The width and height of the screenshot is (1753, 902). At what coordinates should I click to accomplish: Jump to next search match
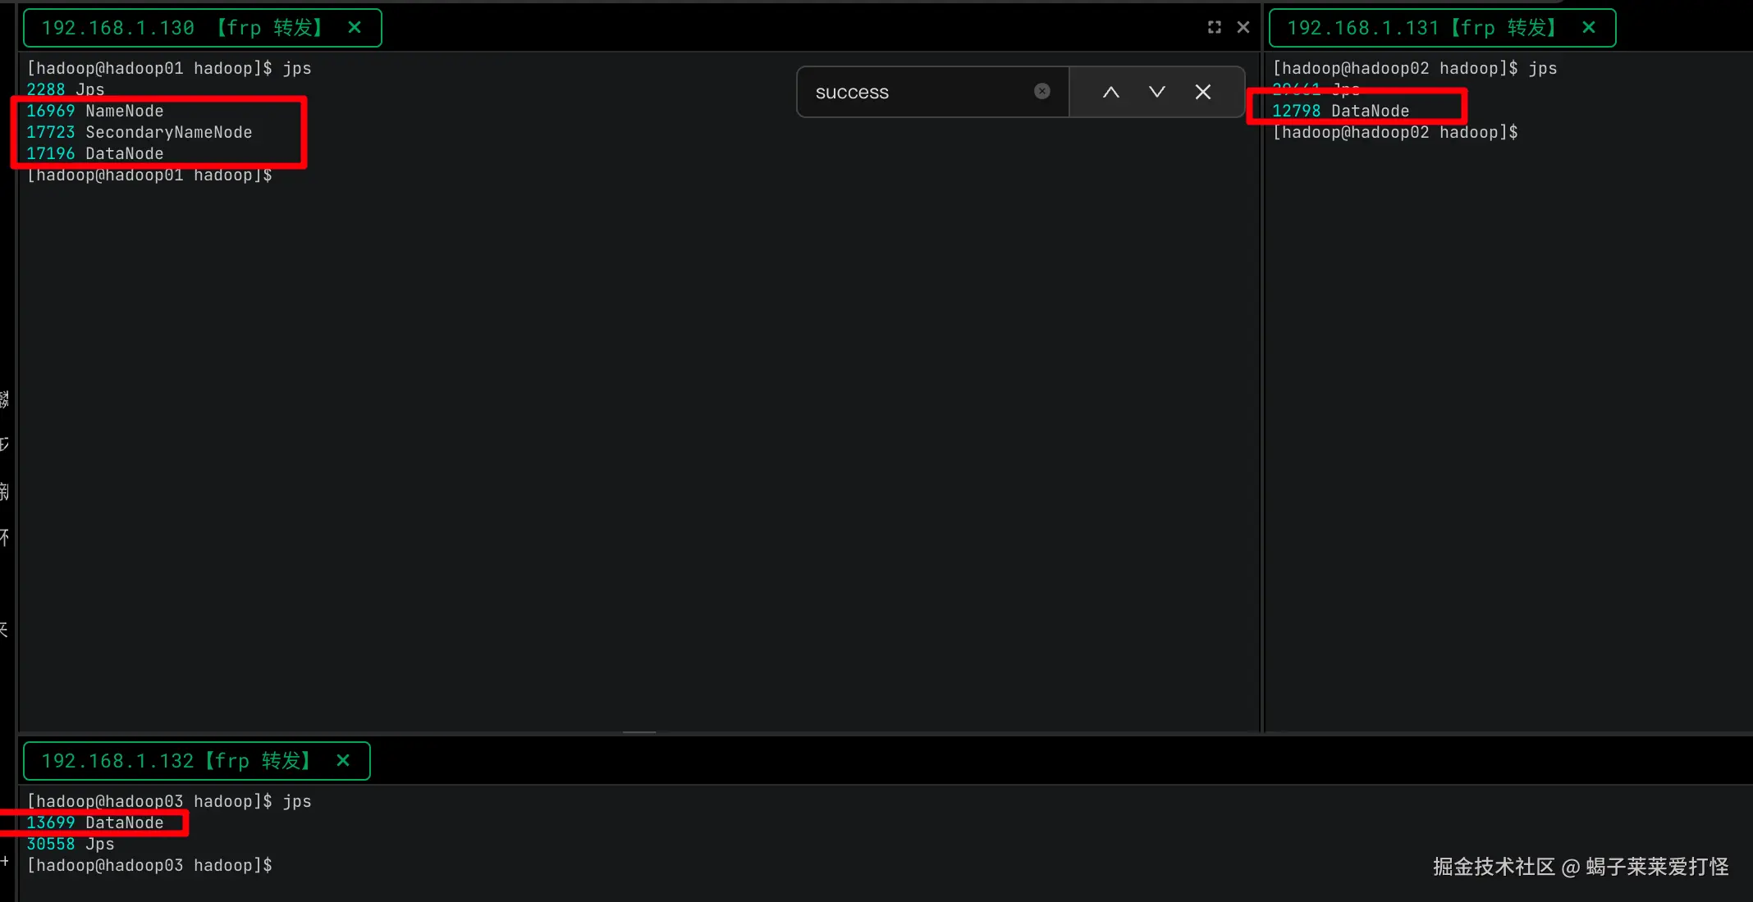1156,92
